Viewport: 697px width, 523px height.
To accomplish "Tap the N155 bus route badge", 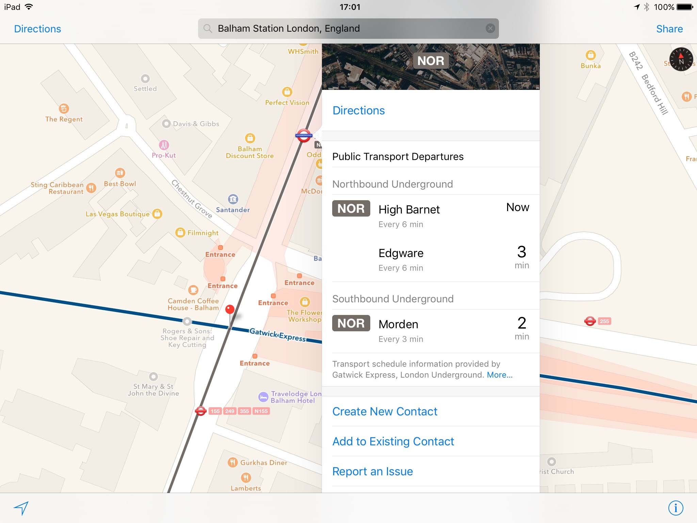I will pyautogui.click(x=261, y=411).
